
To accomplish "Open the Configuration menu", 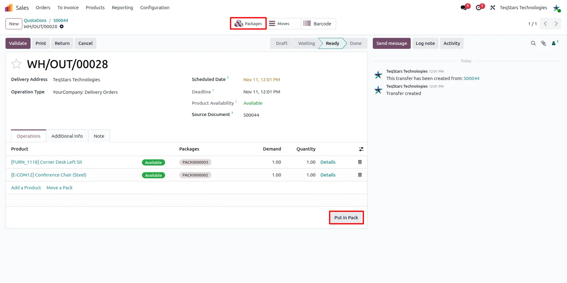I will pos(155,8).
